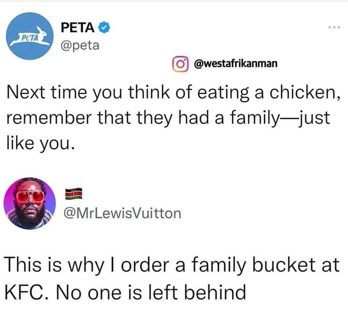Click the blue verified badge next to PETA
This screenshot has height=334, width=348.
pos(105,28)
